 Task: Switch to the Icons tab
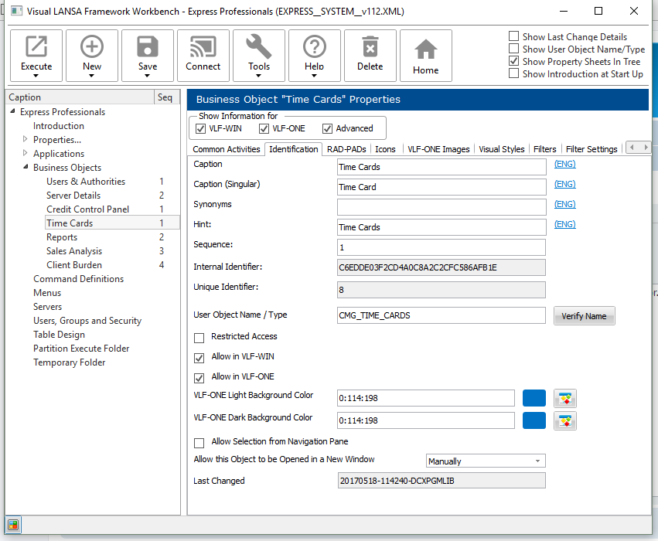click(x=385, y=149)
